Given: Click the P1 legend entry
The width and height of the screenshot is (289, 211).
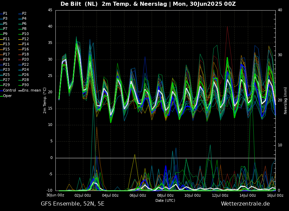Looking at the screenshot, I should pos(5,14).
